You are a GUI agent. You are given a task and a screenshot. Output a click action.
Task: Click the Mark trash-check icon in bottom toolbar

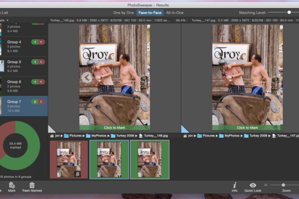pyautogui.click(x=12, y=185)
